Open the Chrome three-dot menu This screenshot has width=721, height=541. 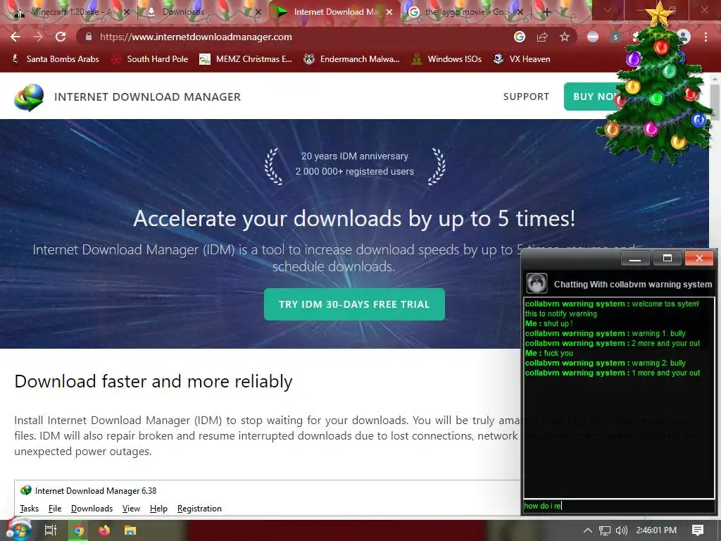[x=706, y=37]
